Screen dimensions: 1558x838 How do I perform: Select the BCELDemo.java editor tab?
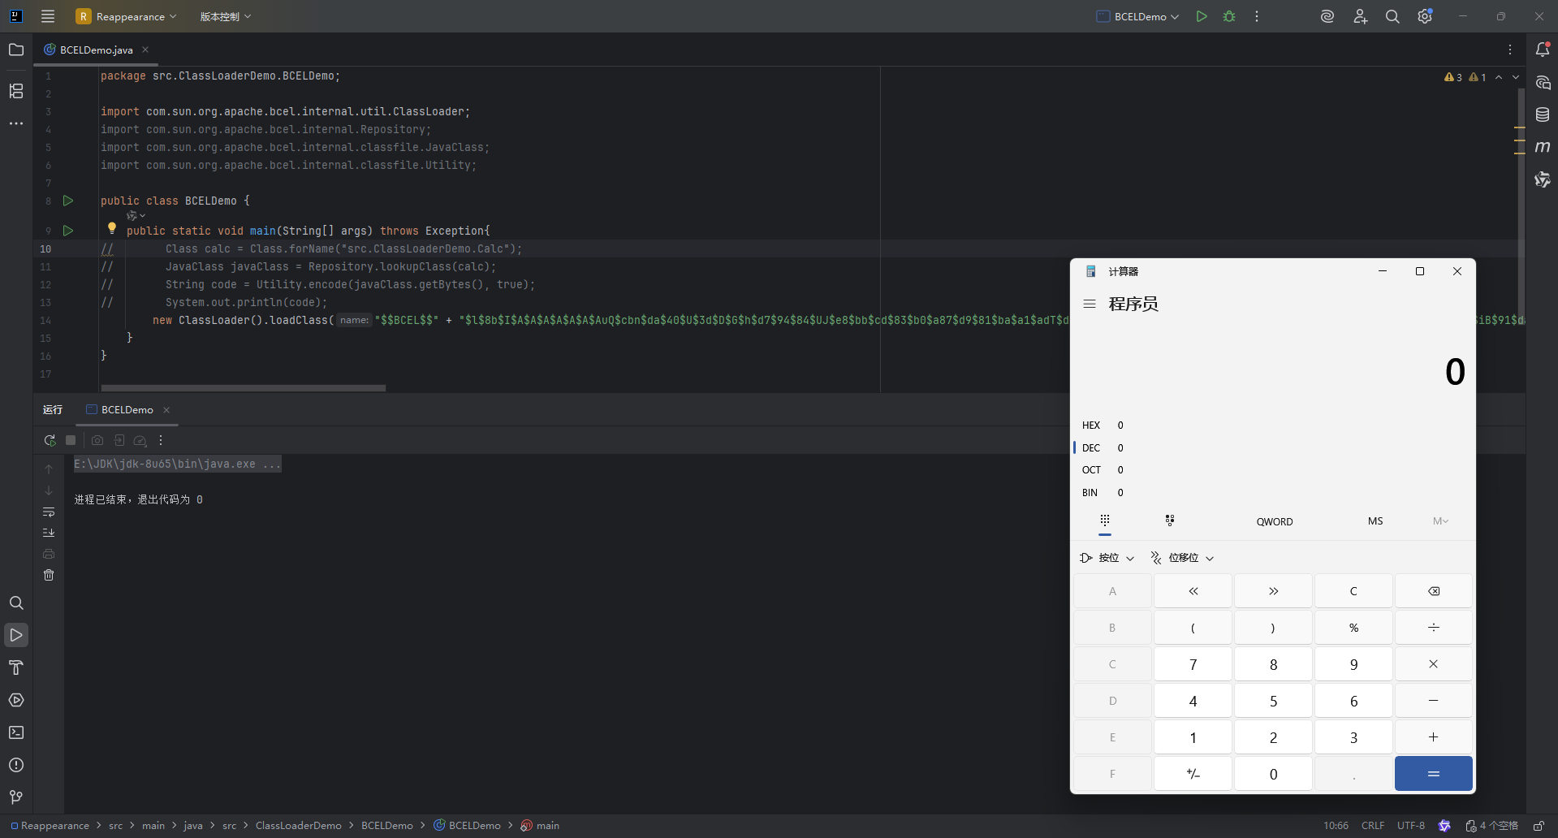point(96,50)
